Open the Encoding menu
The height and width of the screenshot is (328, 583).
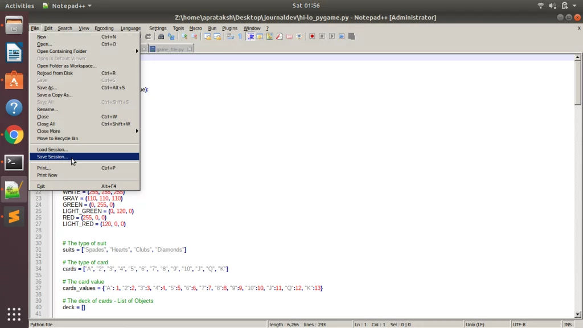[104, 28]
